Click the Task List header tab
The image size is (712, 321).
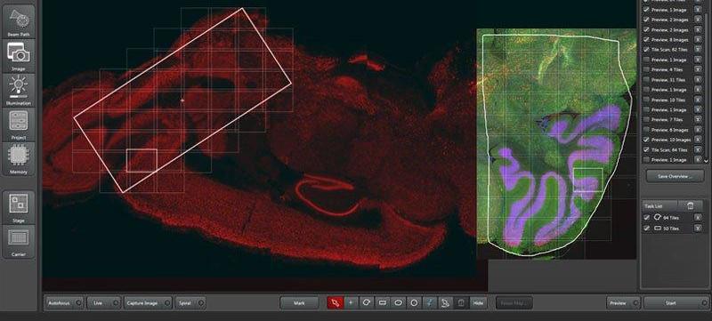(x=659, y=205)
